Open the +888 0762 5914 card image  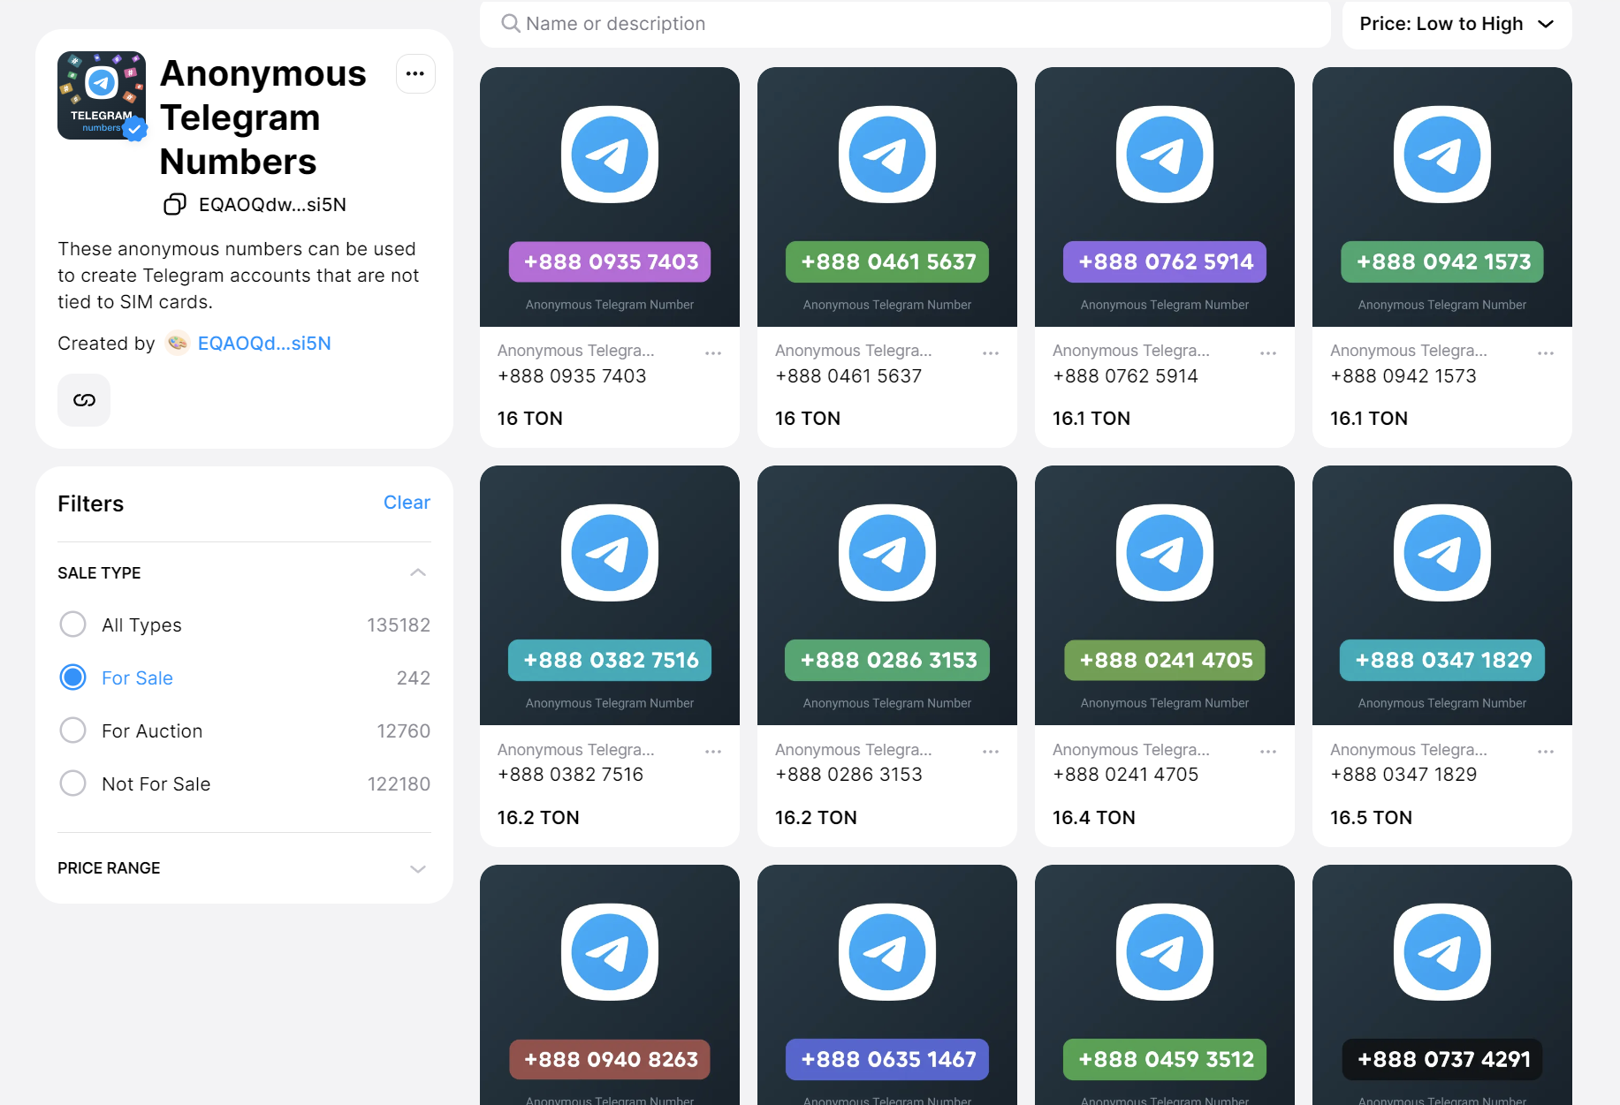pyautogui.click(x=1165, y=197)
